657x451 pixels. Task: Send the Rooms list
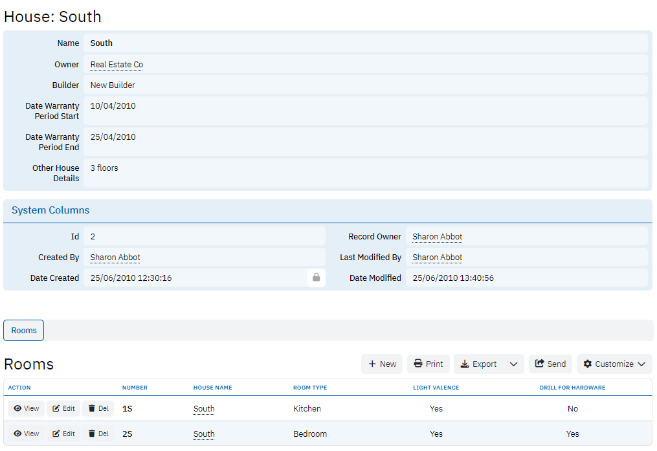click(550, 364)
